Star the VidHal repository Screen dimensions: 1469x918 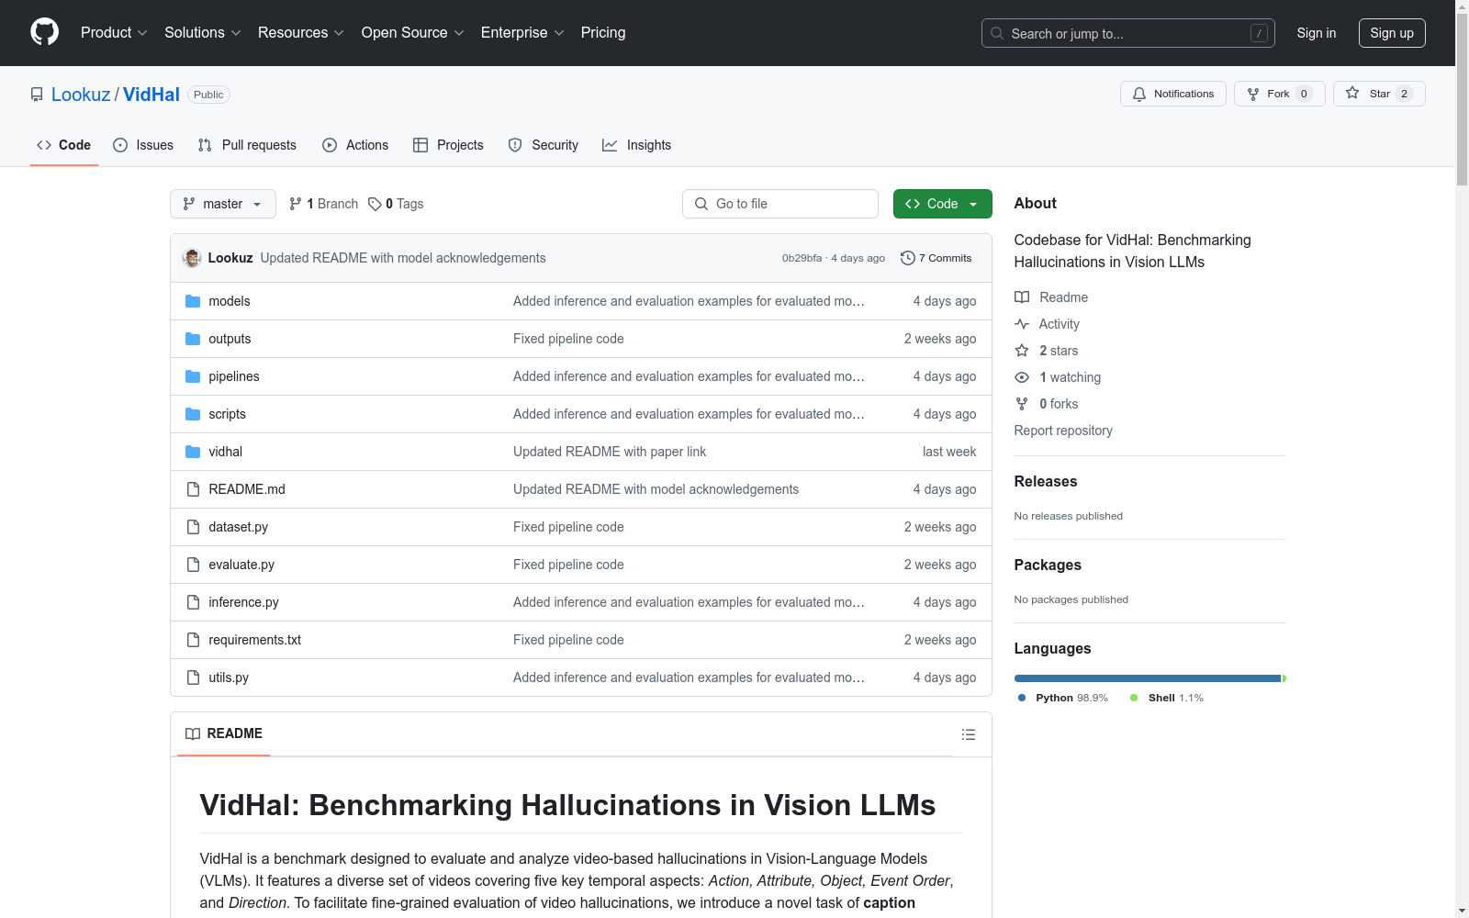pyautogui.click(x=1379, y=94)
